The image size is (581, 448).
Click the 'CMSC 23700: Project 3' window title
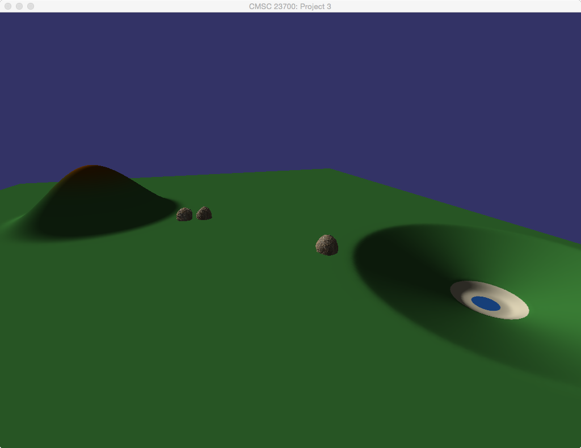(x=290, y=6)
